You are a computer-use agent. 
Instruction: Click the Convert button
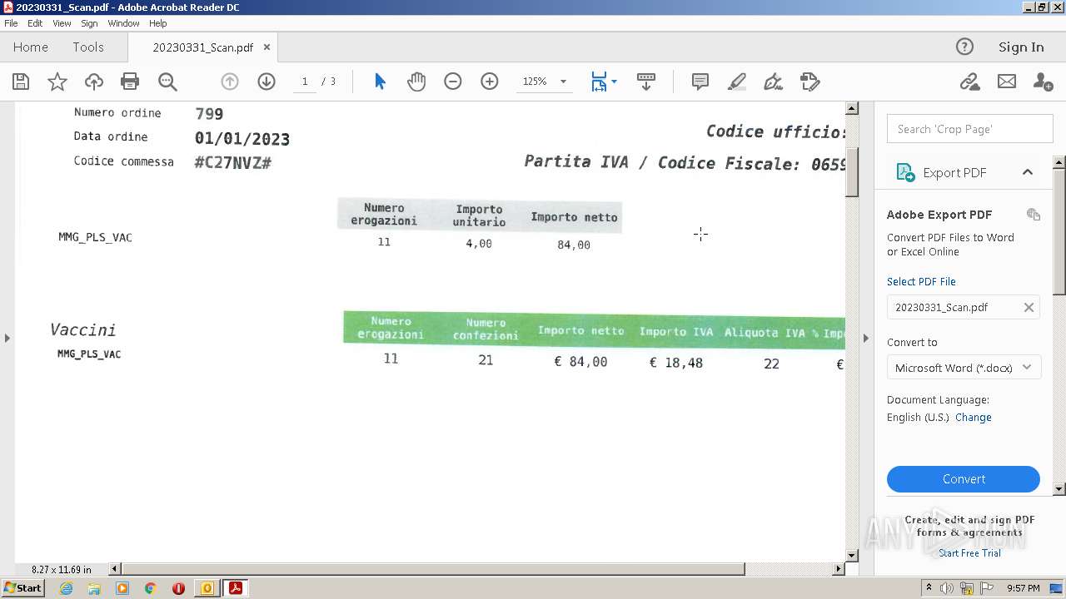coord(964,479)
